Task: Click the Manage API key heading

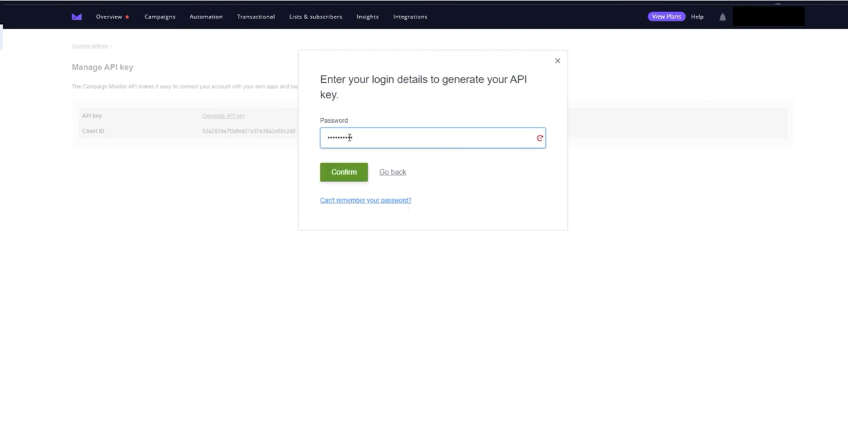Action: 102,67
